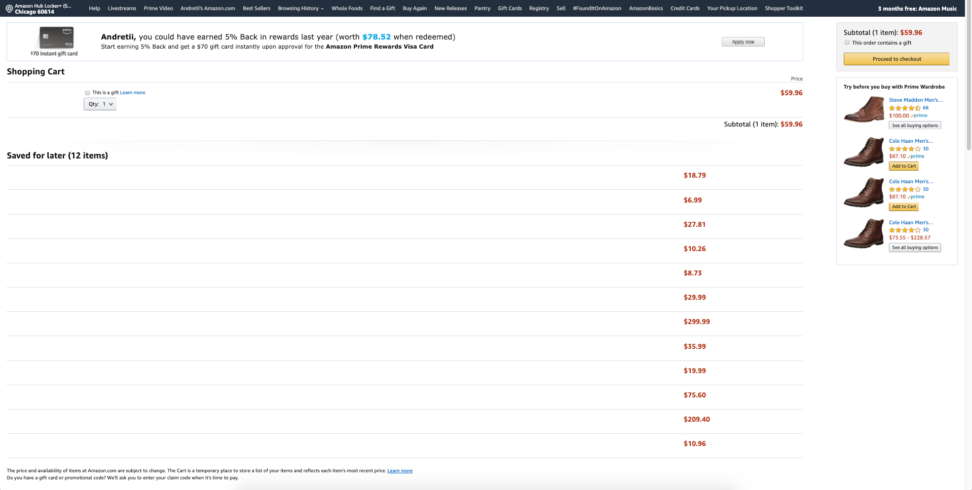Expand the Browsing History dropdown
Image resolution: width=972 pixels, height=490 pixels.
[301, 9]
